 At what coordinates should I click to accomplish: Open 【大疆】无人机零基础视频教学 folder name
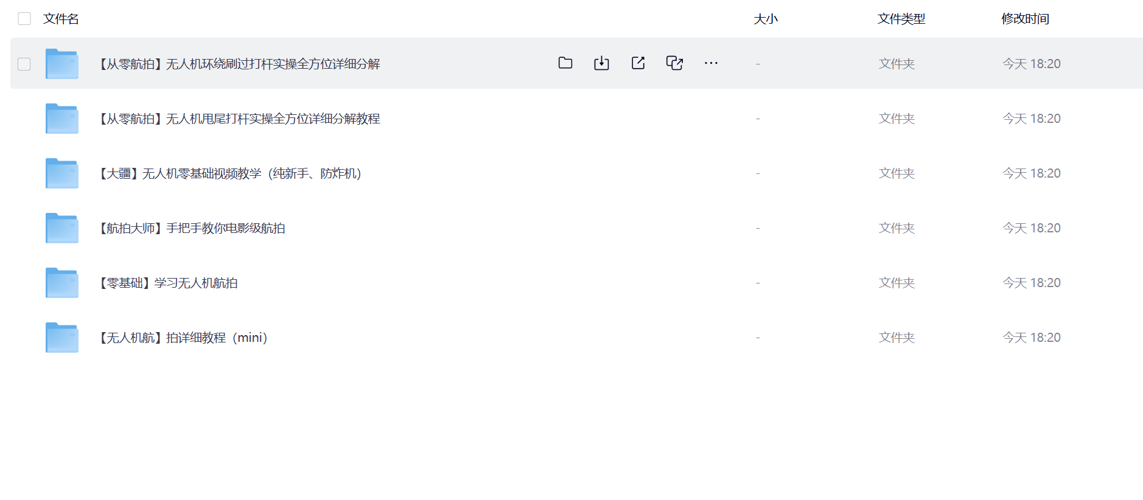click(230, 173)
